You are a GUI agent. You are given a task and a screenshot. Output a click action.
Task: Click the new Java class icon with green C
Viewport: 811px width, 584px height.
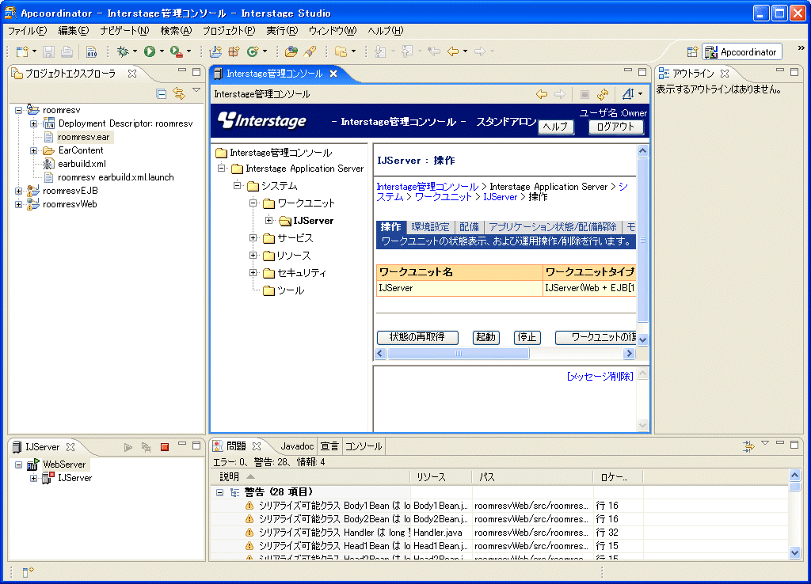(x=253, y=51)
